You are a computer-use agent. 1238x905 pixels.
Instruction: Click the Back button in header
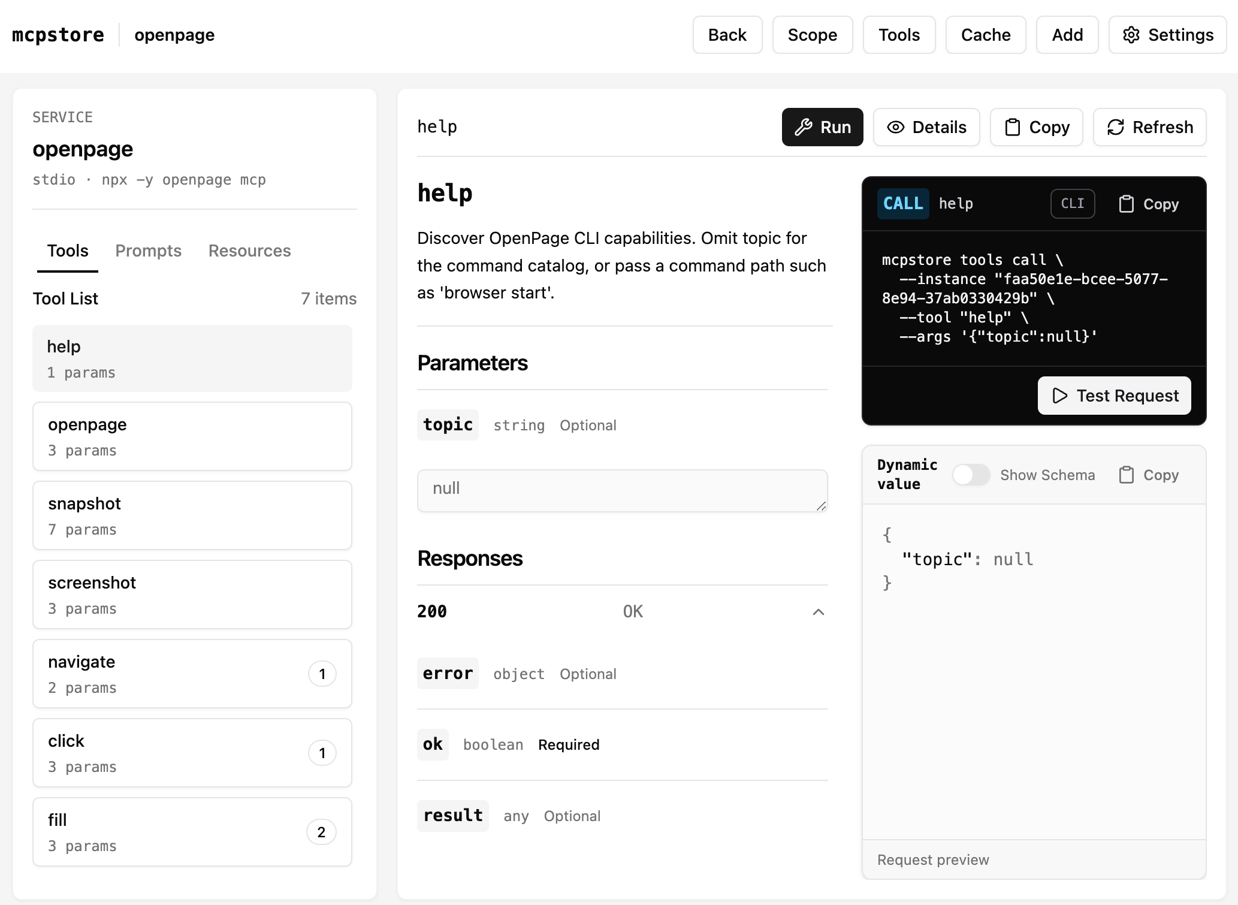tap(727, 35)
